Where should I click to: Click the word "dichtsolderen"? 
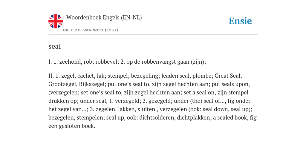[157, 118]
